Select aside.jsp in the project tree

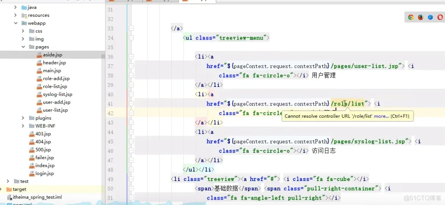pyautogui.click(x=53, y=55)
